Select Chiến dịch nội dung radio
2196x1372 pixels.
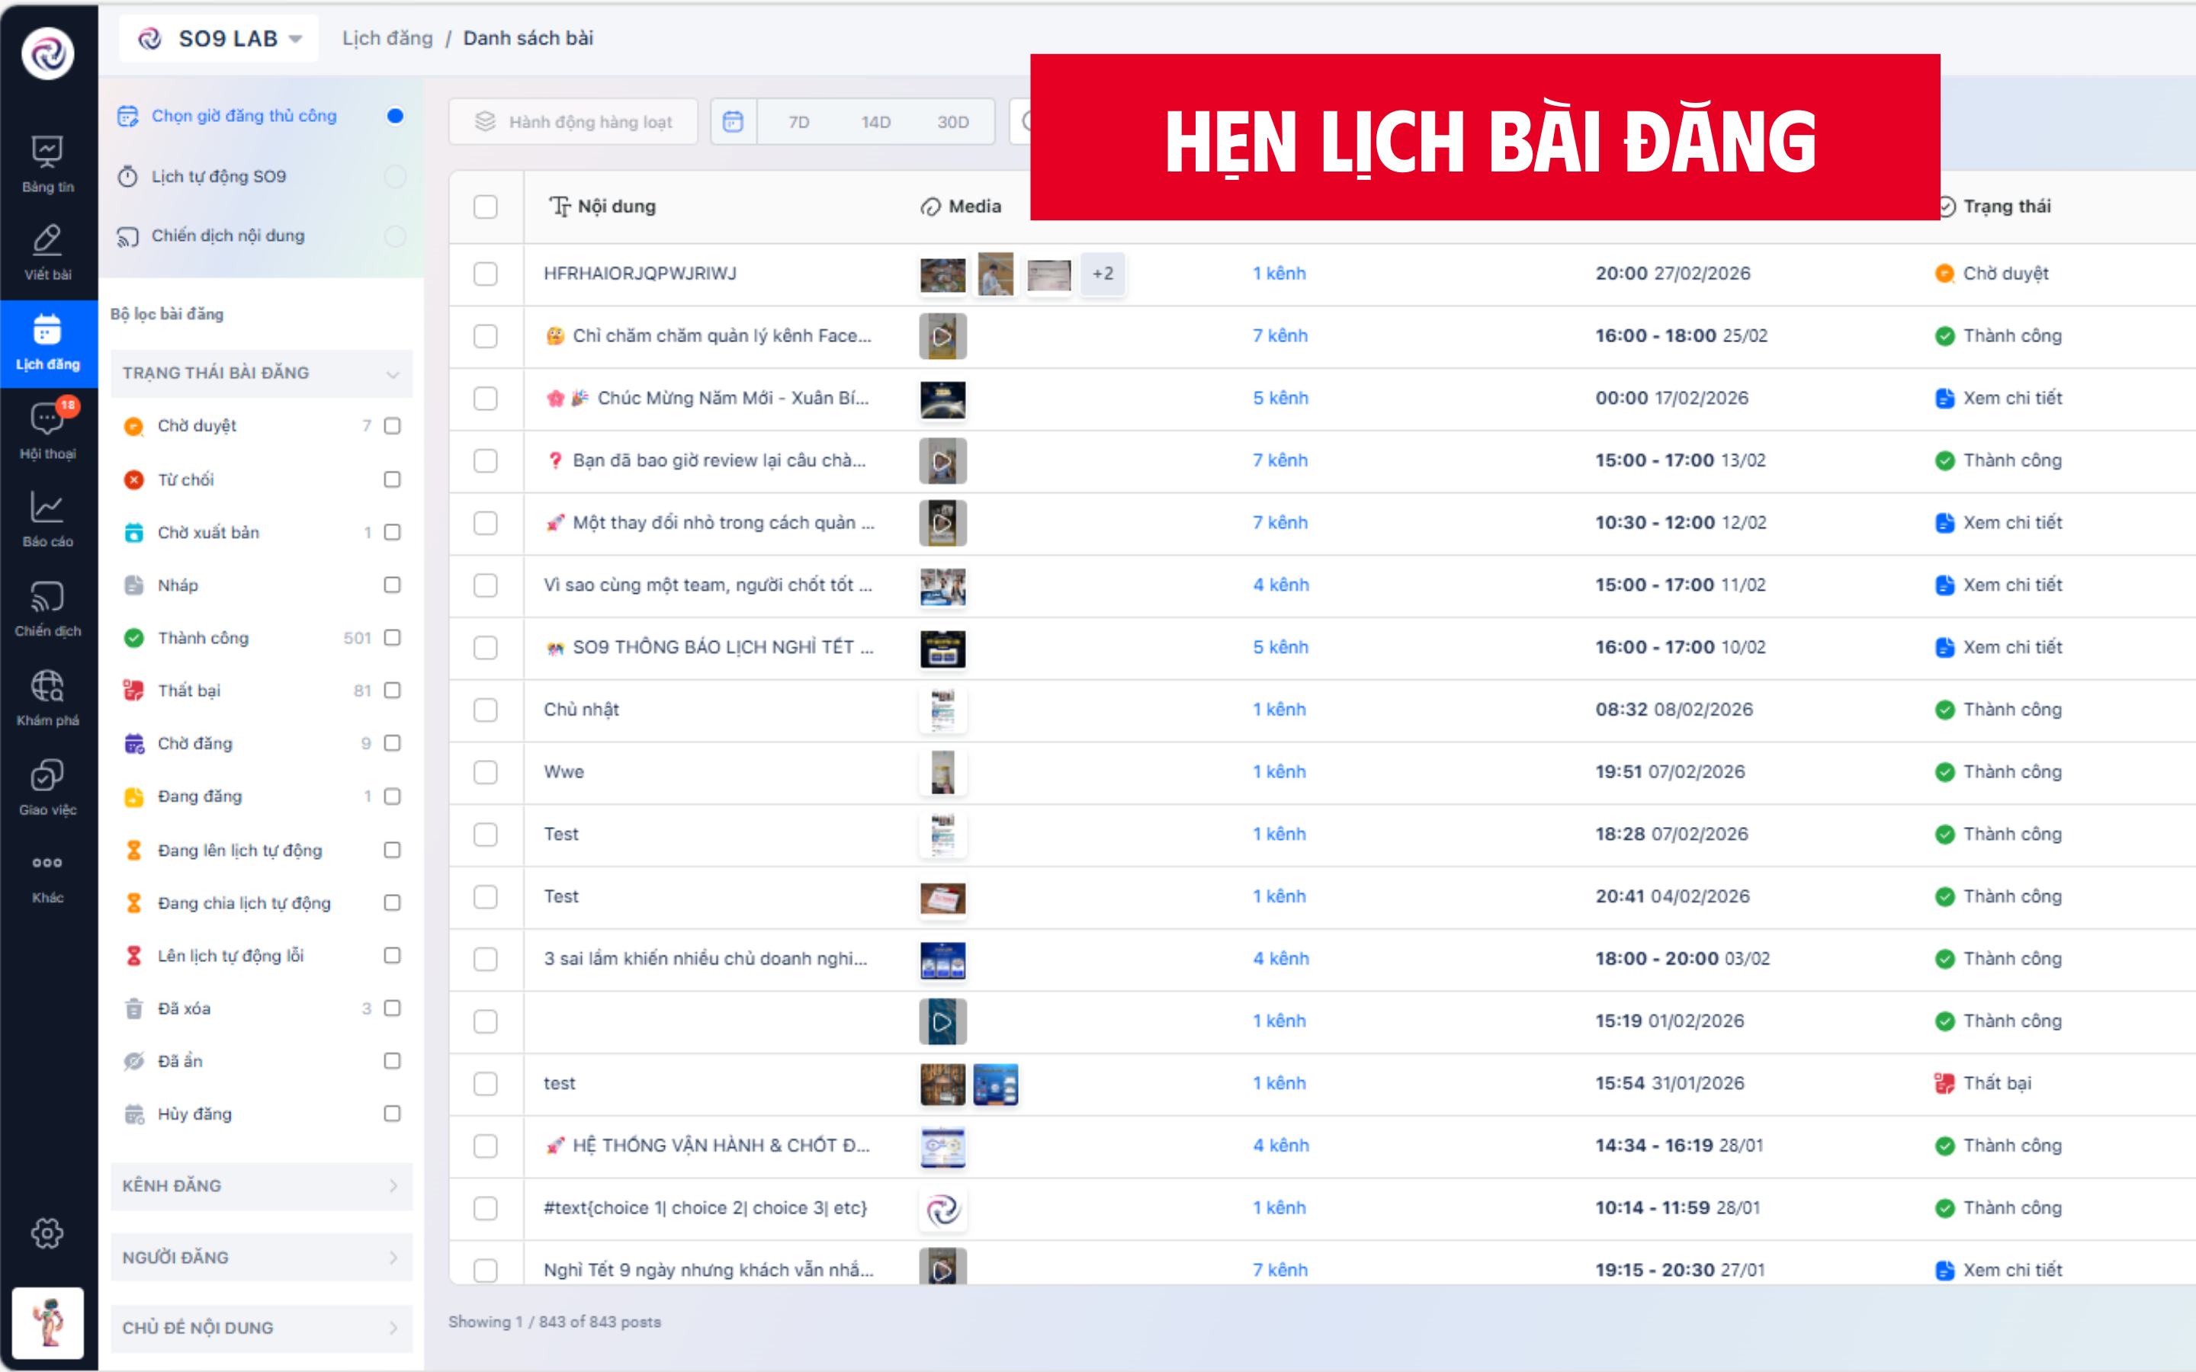(395, 236)
